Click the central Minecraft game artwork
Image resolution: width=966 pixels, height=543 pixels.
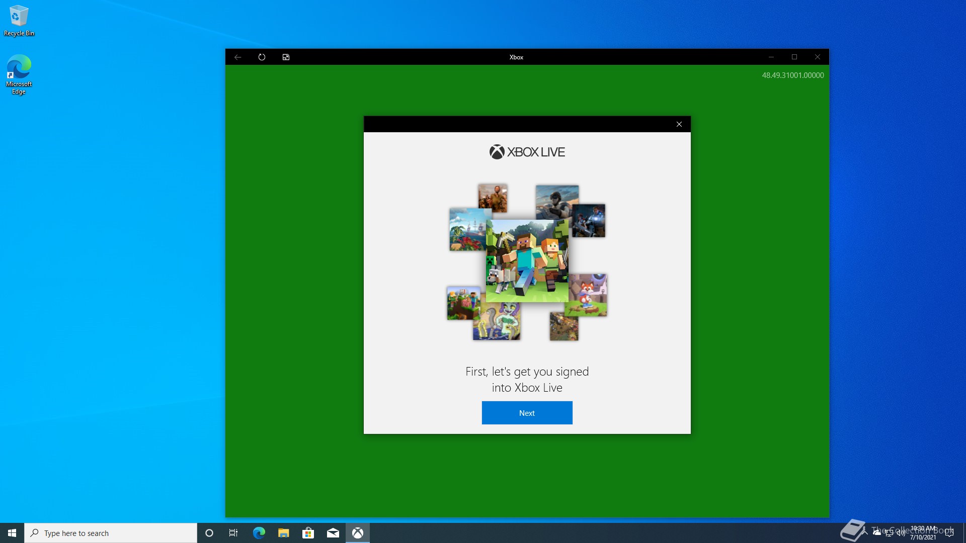click(x=527, y=260)
